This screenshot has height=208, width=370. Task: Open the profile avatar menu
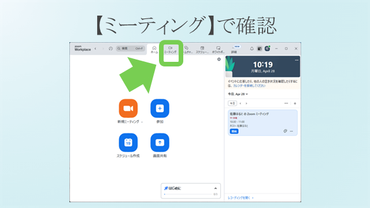(x=267, y=49)
